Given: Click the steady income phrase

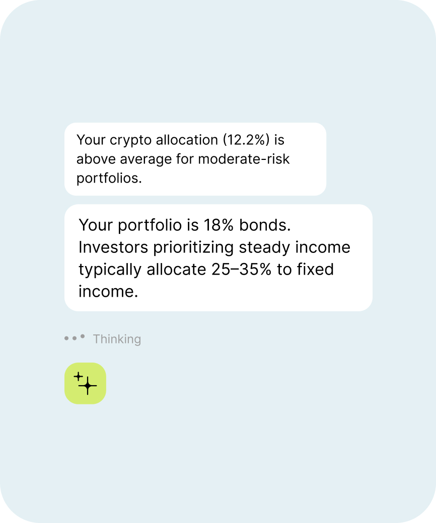Looking at the screenshot, I should pyautogui.click(x=295, y=247).
